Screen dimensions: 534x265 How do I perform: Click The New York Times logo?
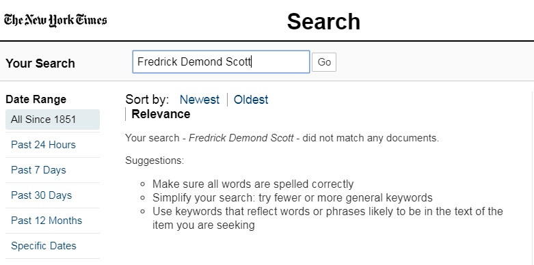point(55,20)
